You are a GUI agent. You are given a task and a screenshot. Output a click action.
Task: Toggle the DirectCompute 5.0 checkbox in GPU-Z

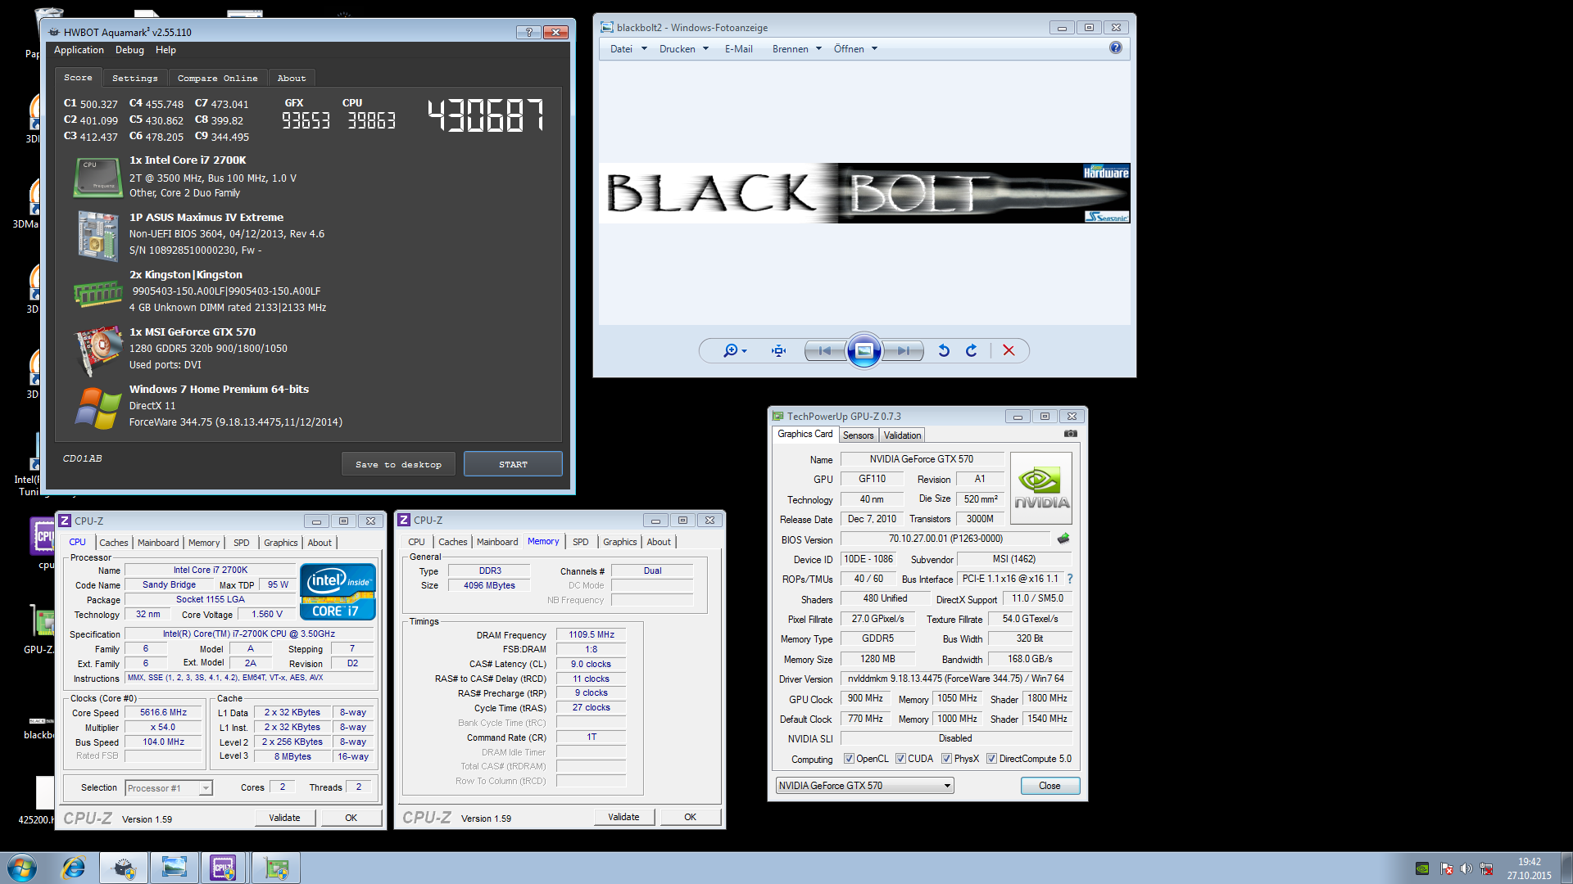991,759
